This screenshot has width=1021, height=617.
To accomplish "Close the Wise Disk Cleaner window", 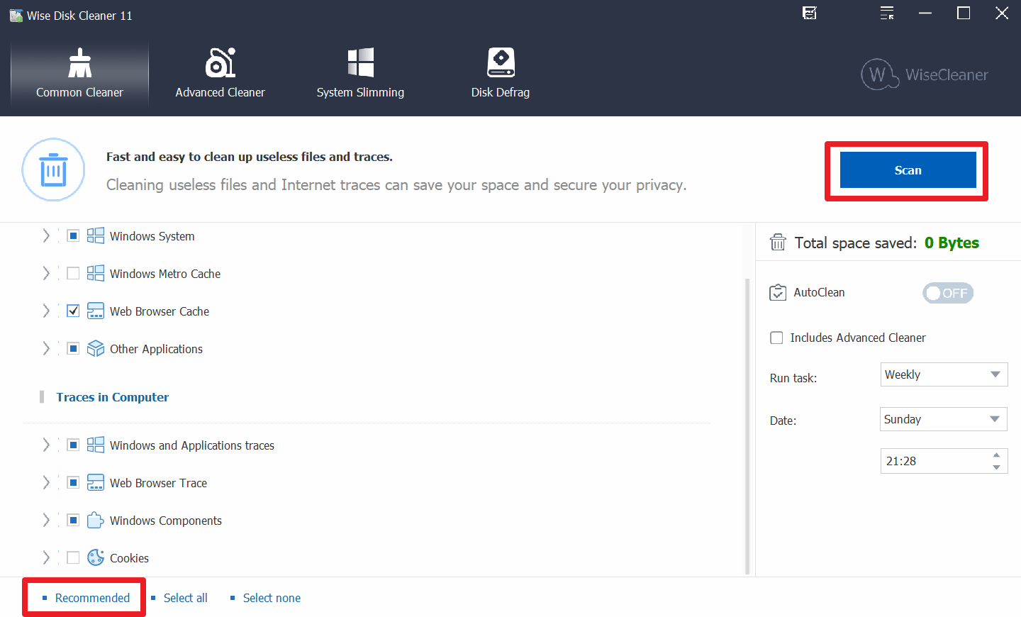I will pyautogui.click(x=1002, y=13).
